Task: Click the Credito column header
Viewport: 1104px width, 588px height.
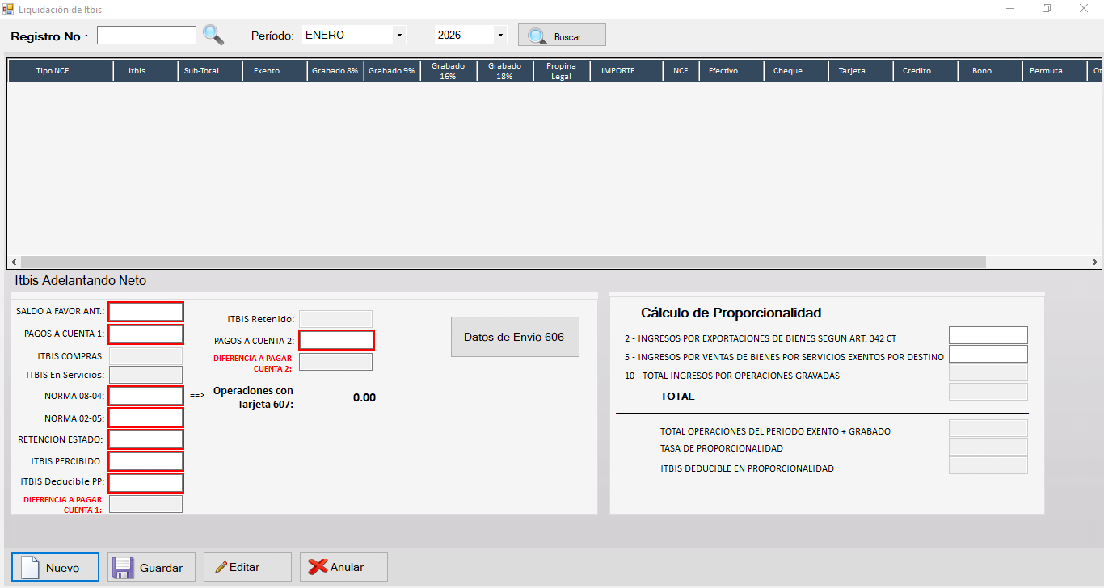Action: (925, 71)
